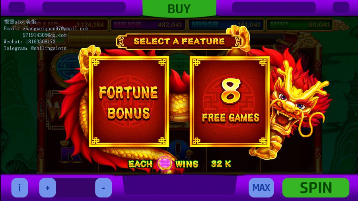
Task: Open the info 'i' button
Action: (x=19, y=187)
